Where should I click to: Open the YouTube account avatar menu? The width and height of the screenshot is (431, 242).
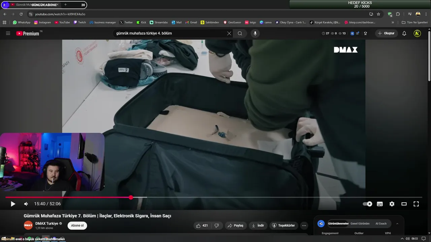417,33
